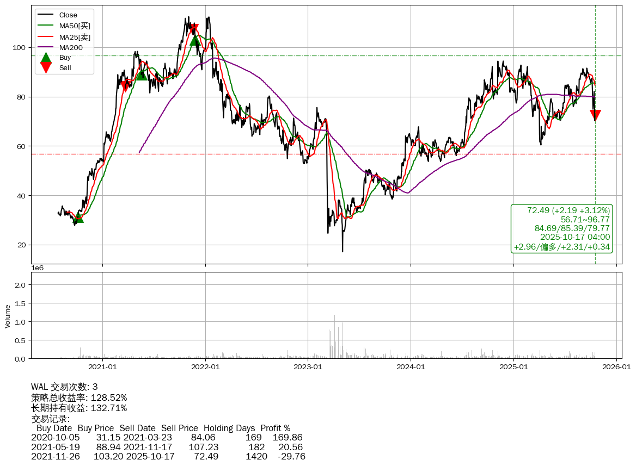Click the sell marker from March 2021

tap(126, 85)
